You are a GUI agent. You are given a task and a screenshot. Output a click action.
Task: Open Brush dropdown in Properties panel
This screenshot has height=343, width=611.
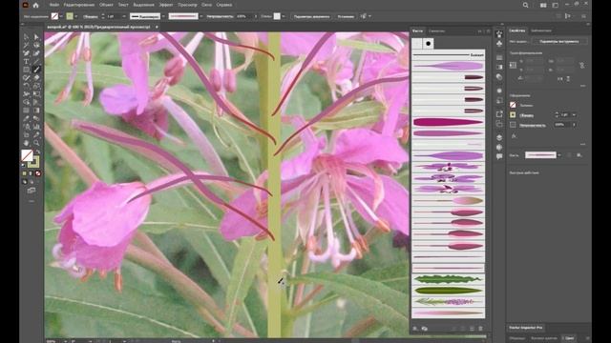coord(559,155)
